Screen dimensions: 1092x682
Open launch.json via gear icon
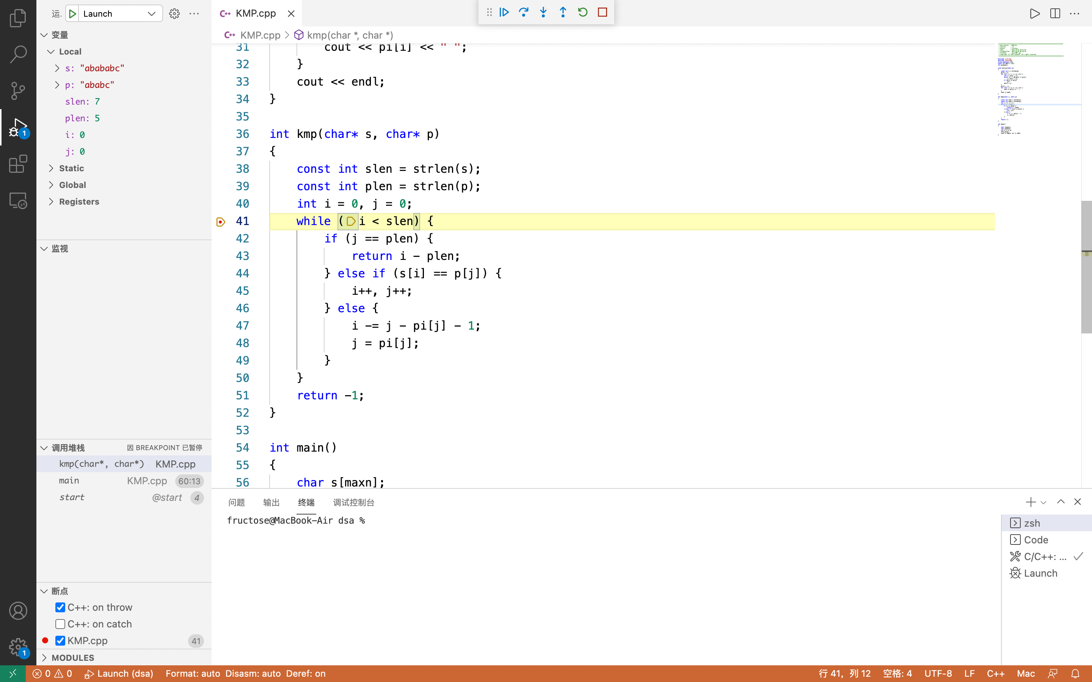click(174, 14)
